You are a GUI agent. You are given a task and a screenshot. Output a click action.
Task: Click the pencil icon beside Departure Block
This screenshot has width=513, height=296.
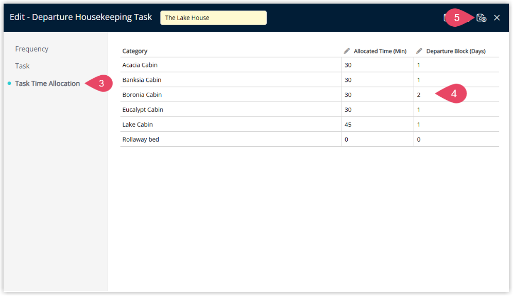pyautogui.click(x=419, y=51)
